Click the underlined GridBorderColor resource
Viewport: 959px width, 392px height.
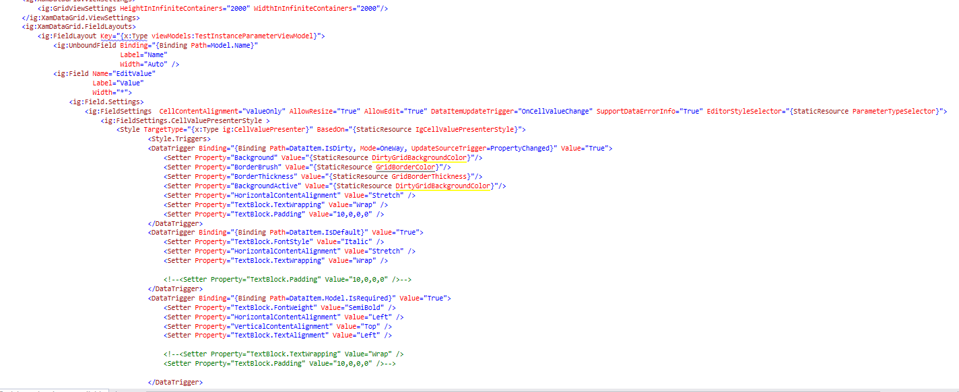406,167
